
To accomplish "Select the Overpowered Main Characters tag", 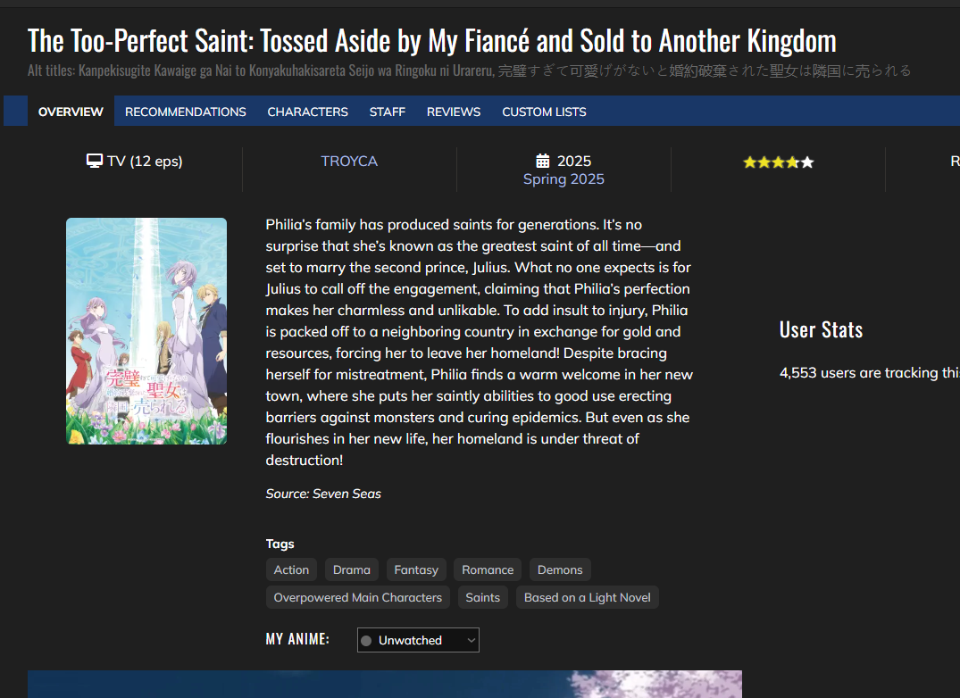I will (x=357, y=597).
